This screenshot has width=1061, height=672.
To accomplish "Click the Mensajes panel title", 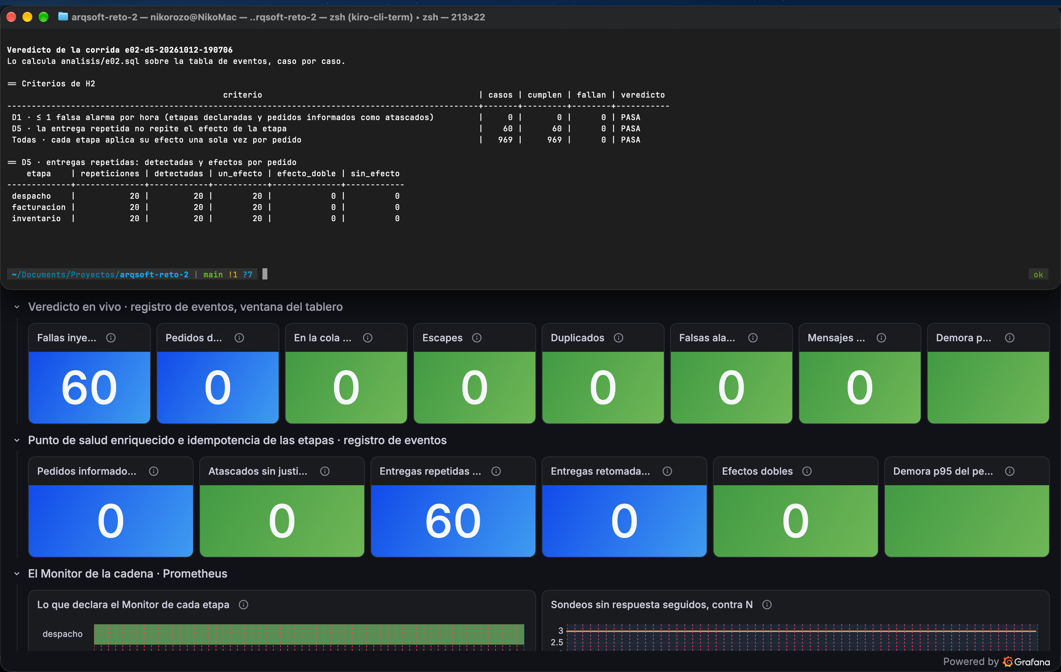I will pyautogui.click(x=836, y=338).
